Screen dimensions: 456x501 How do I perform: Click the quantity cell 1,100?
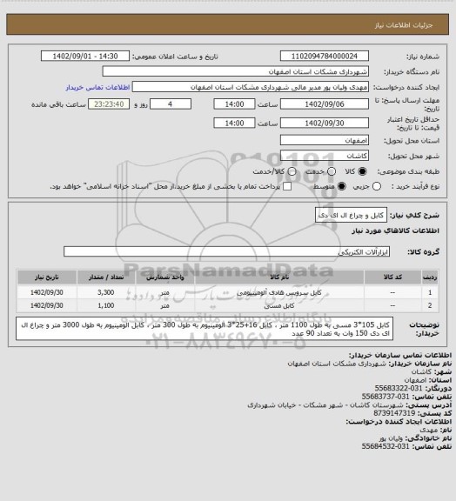[106, 306]
